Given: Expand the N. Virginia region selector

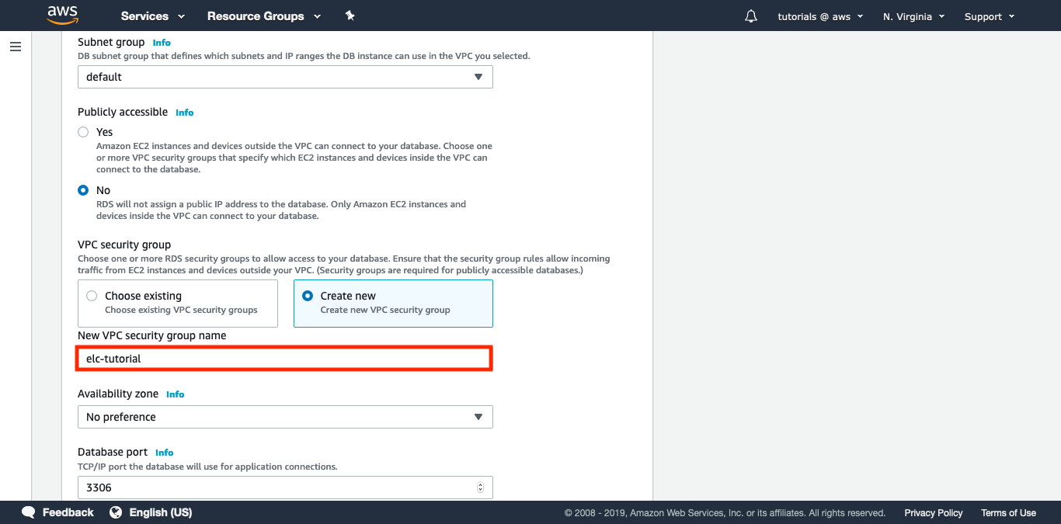Looking at the screenshot, I should [x=913, y=16].
